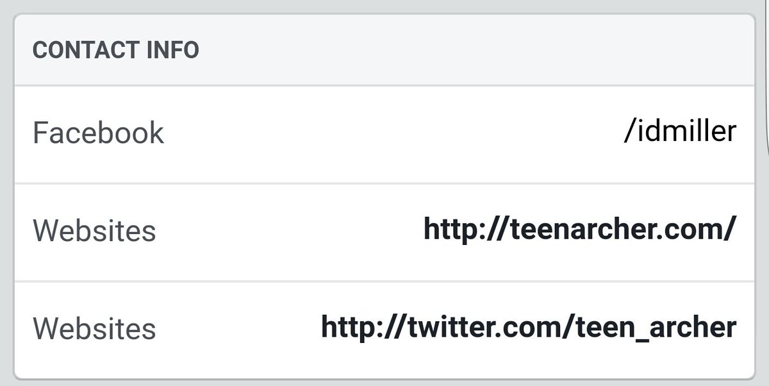The width and height of the screenshot is (769, 386).
Task: Click the gray CONTACT INFO header bar
Action: [384, 50]
